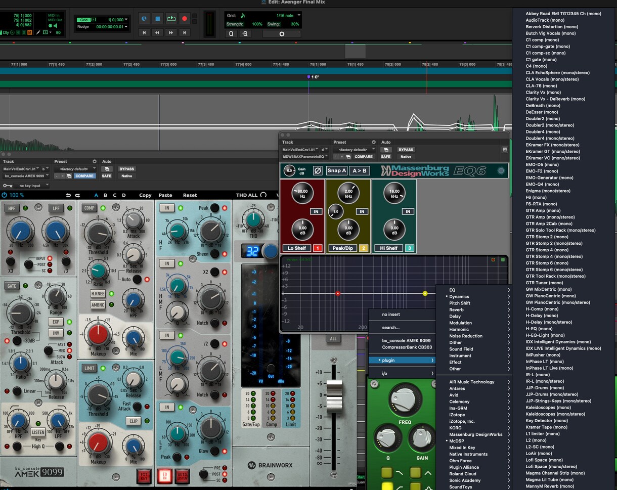Click the EQ6 settings sun icon
This screenshot has height=490, width=617.
[501, 171]
